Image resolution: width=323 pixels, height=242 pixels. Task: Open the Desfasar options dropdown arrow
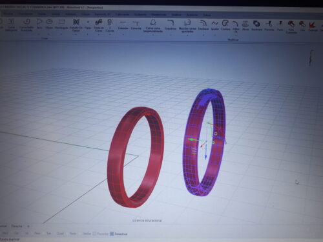coord(203,35)
